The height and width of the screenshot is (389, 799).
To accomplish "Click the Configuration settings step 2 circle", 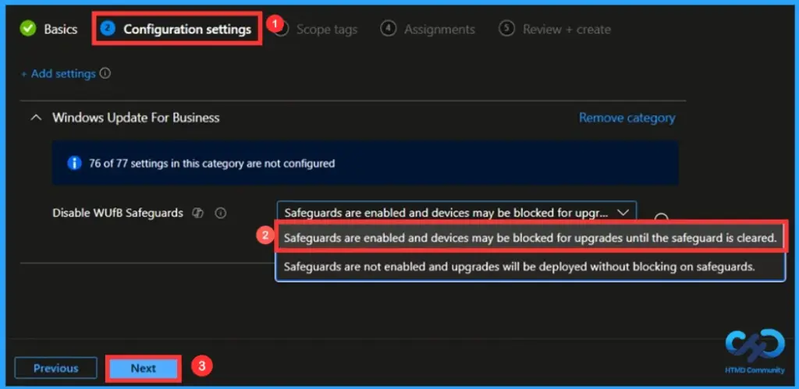I will (x=108, y=29).
